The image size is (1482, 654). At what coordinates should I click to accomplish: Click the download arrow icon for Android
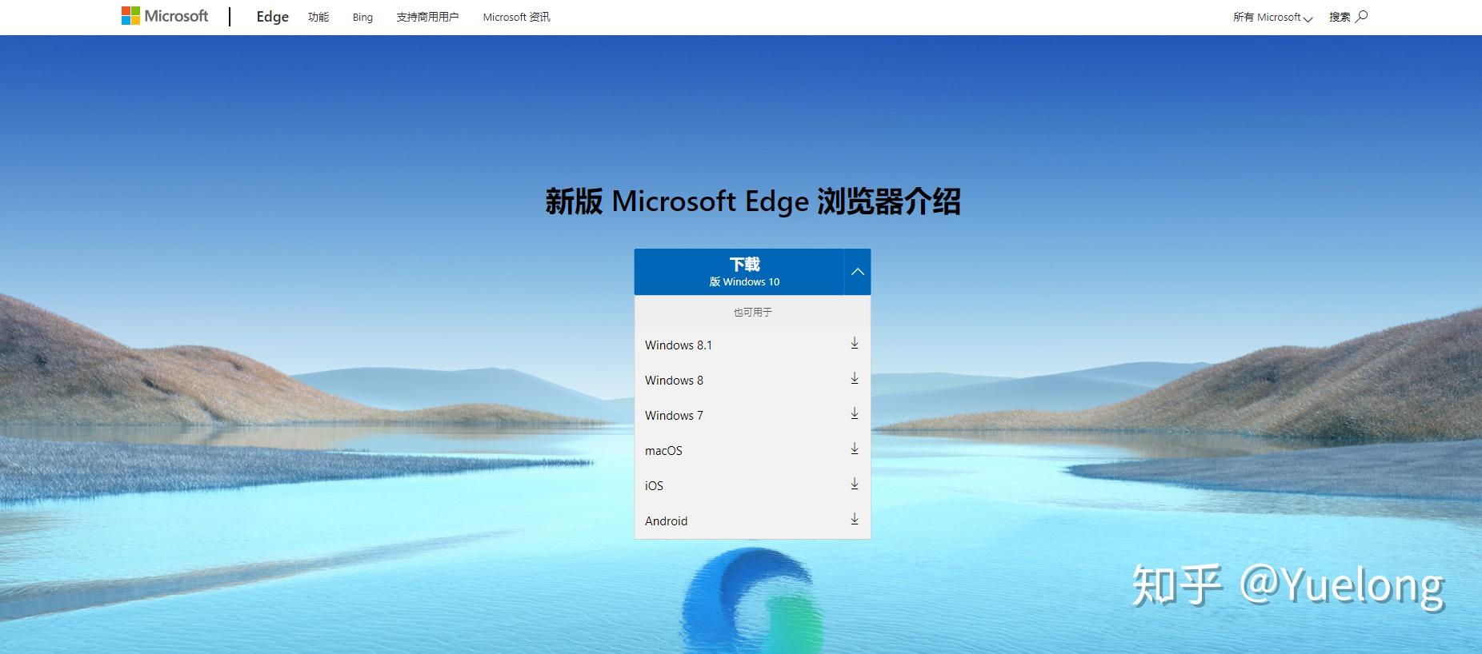[x=854, y=519]
